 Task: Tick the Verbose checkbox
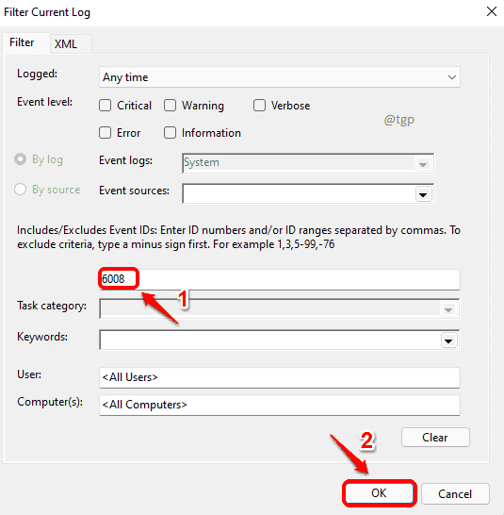pyautogui.click(x=259, y=106)
